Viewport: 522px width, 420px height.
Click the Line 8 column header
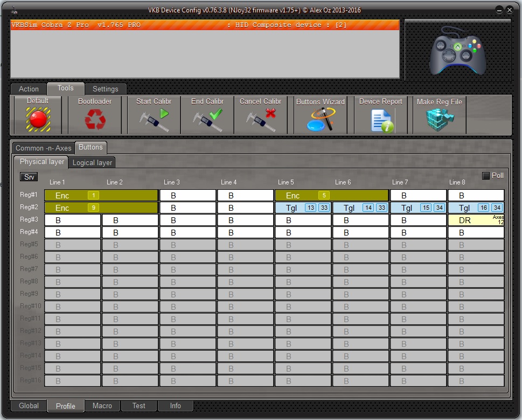[457, 182]
